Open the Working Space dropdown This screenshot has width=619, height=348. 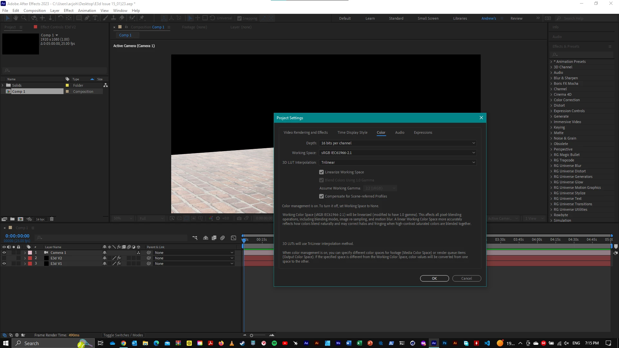point(397,153)
